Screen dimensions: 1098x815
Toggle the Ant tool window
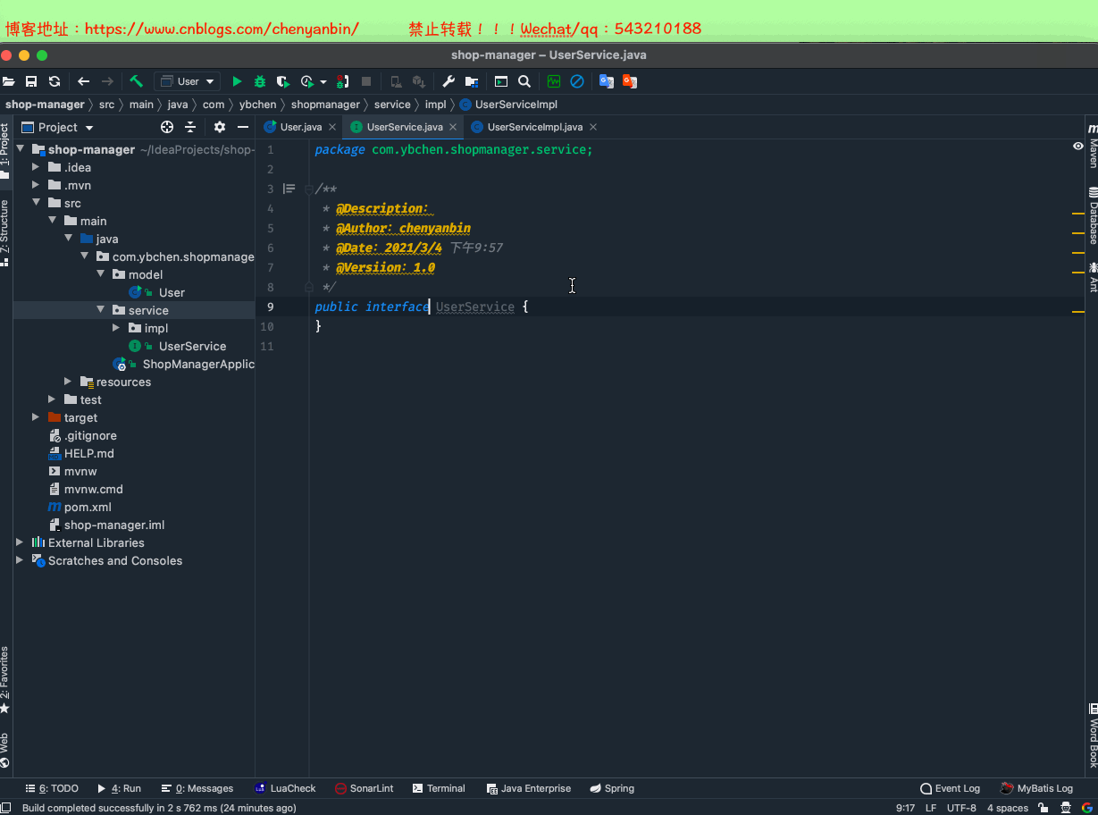click(1092, 277)
